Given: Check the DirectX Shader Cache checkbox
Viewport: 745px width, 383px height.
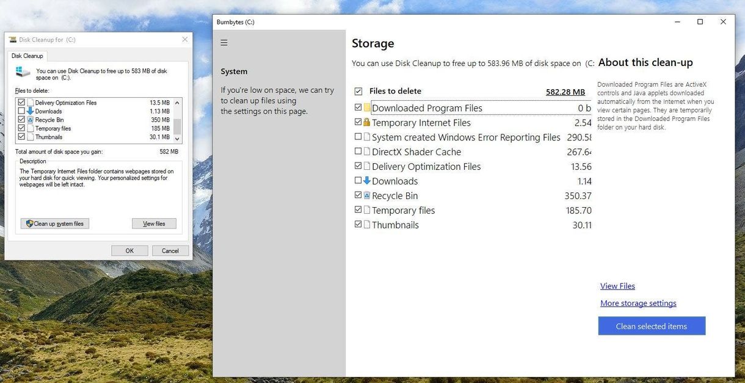Looking at the screenshot, I should 358,151.
